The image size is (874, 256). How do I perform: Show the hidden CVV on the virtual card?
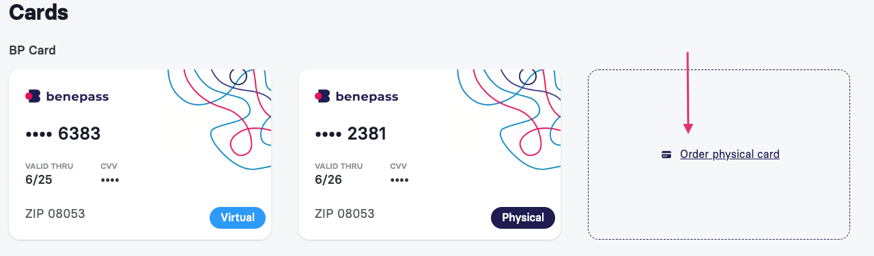point(110,180)
